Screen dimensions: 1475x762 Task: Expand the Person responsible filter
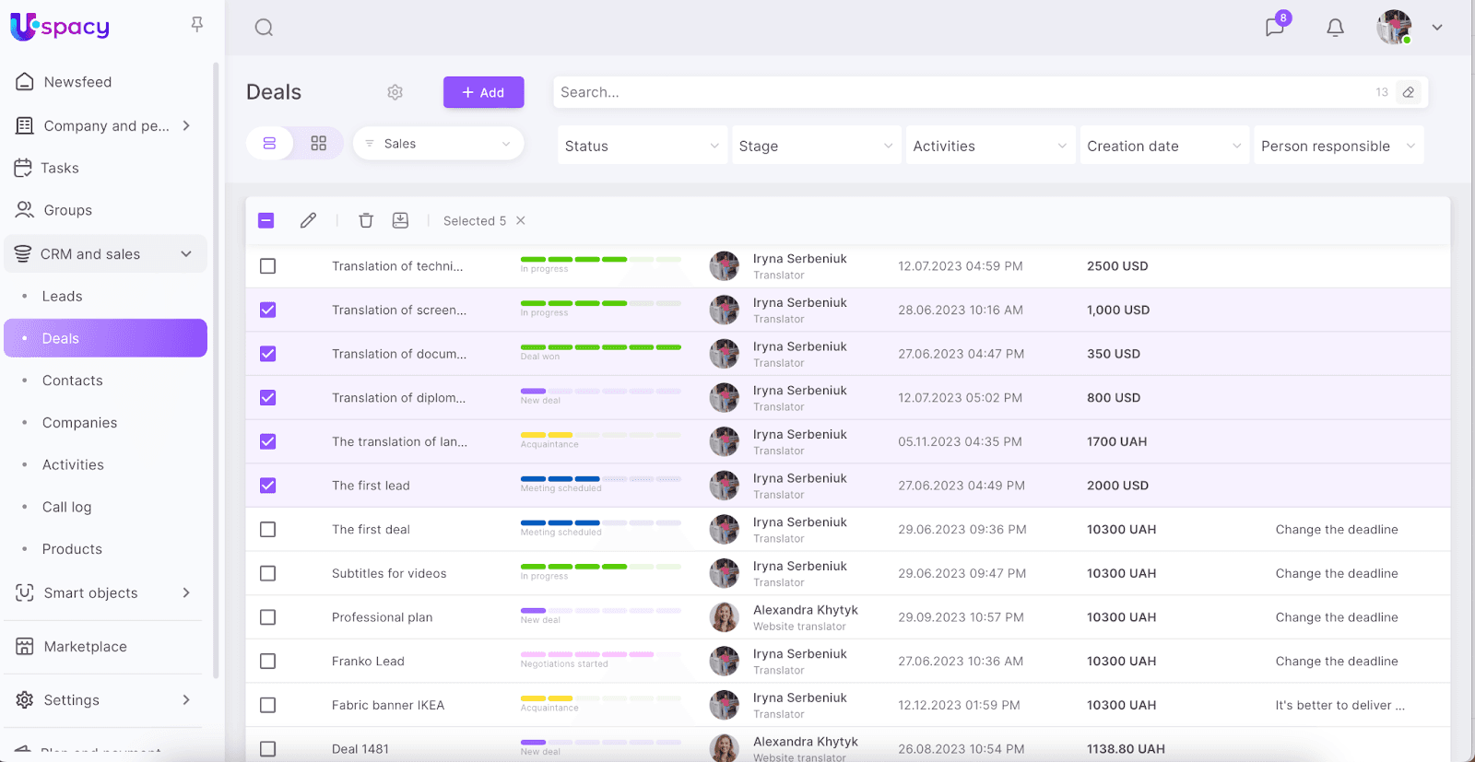click(1338, 146)
